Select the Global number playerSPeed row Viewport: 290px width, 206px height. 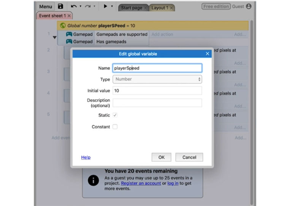coord(152,26)
